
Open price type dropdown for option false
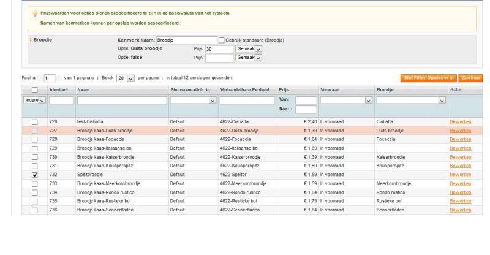(249, 58)
